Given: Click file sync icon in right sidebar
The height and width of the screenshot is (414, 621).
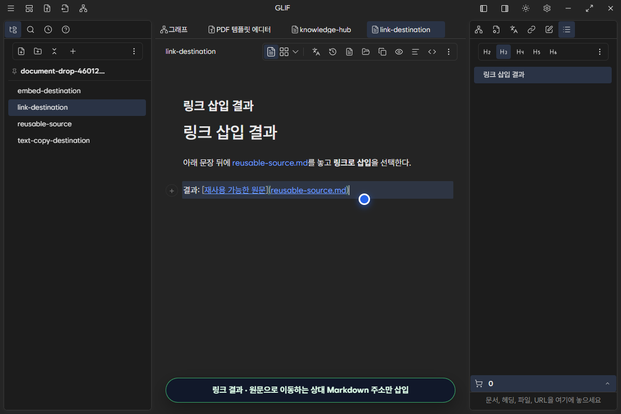Looking at the screenshot, I should pyautogui.click(x=496, y=29).
